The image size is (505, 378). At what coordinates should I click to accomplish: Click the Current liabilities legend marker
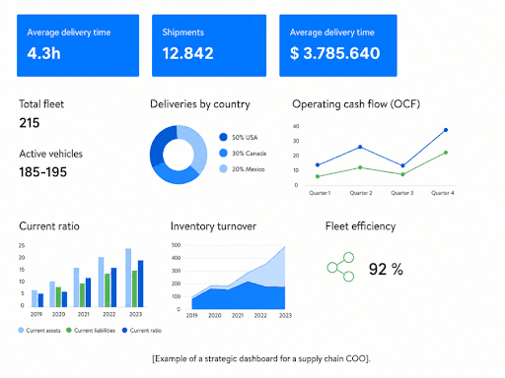point(69,330)
